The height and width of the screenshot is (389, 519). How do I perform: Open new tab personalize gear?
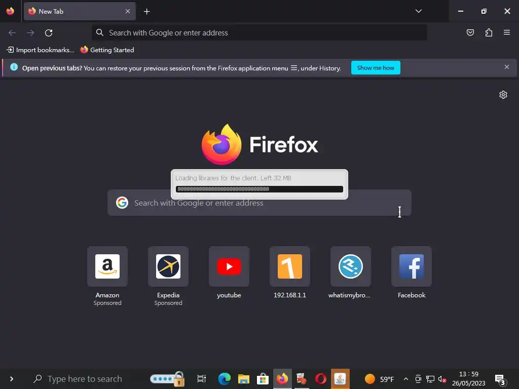[x=503, y=95]
